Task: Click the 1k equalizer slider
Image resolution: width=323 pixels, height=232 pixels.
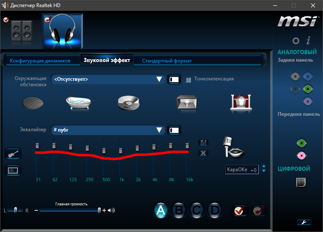Action: pos(121,150)
